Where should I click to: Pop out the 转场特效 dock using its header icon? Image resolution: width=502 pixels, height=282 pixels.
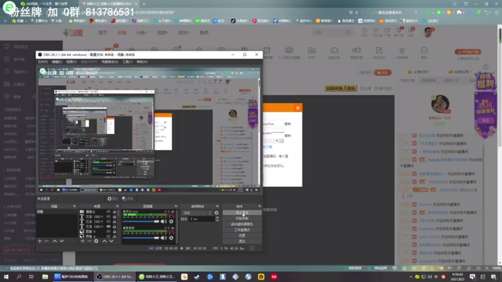(x=217, y=206)
